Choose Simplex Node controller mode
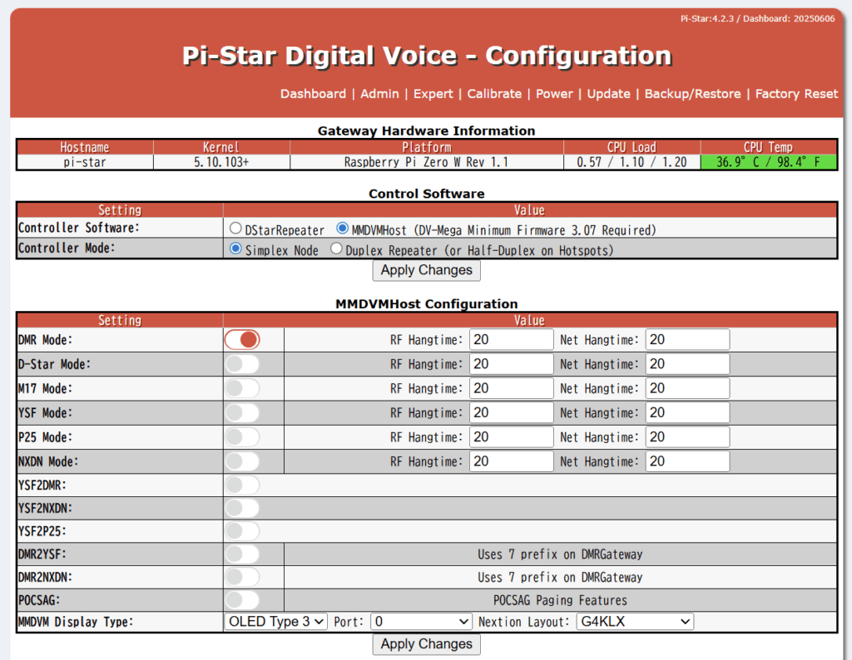Screen dimensions: 852x660 pyautogui.click(x=235, y=249)
